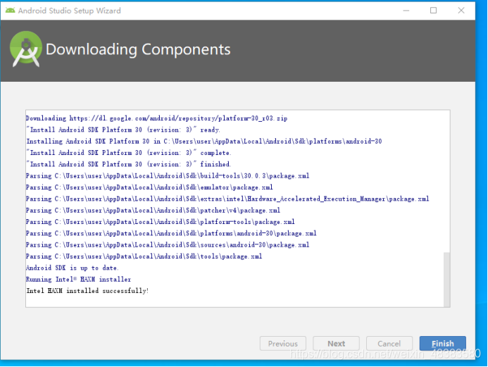Viewport: 488px width, 367px height.
Task: Minimize the Setup Wizard window
Action: (x=406, y=11)
